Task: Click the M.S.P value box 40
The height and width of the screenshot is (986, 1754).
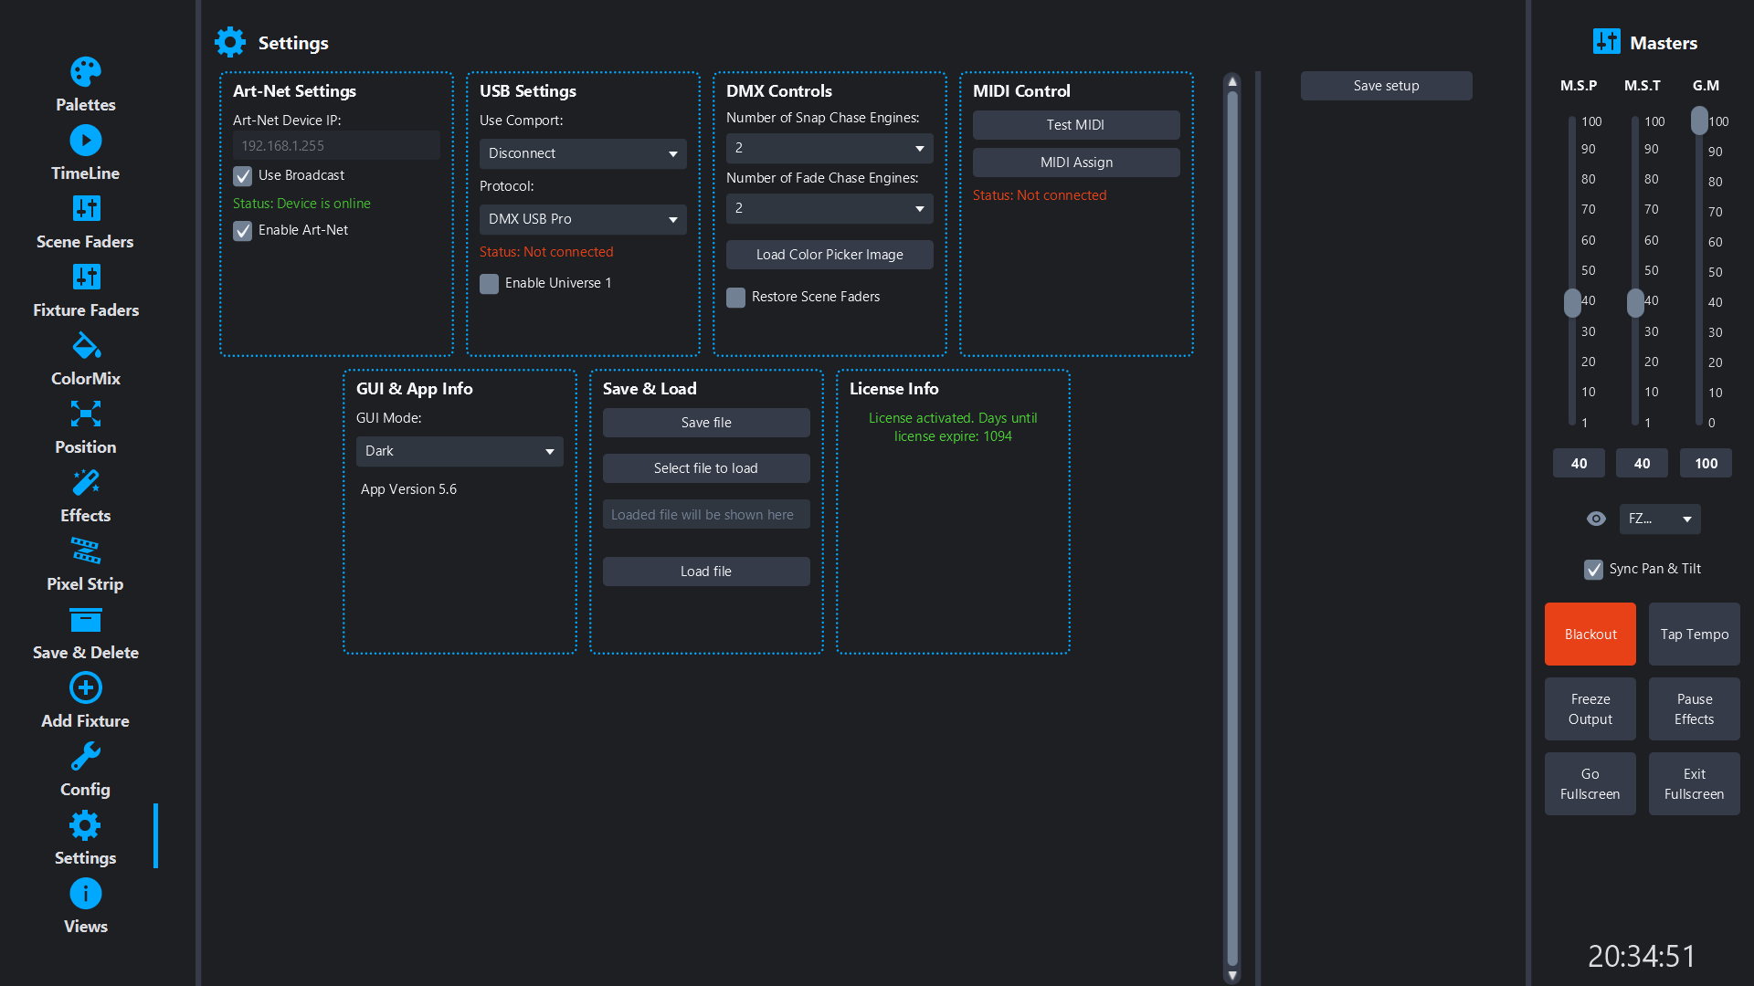Action: tap(1579, 464)
